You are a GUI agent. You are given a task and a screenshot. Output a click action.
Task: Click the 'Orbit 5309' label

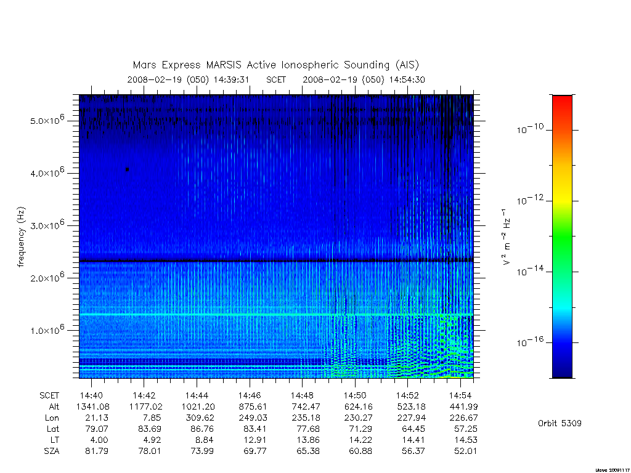point(560,423)
